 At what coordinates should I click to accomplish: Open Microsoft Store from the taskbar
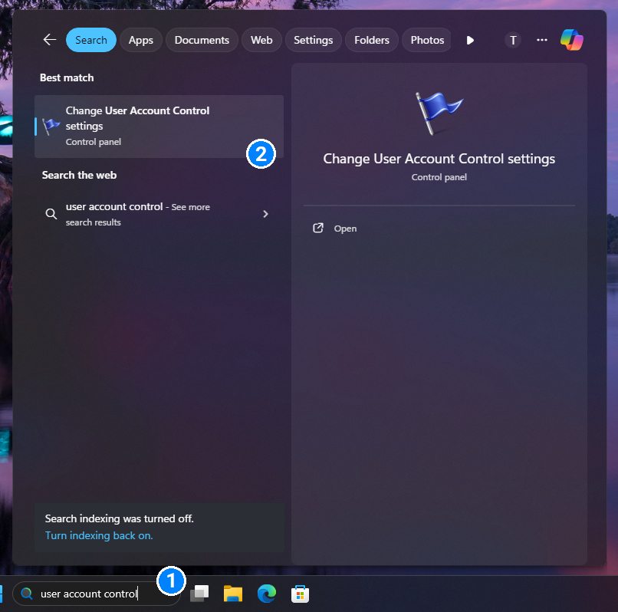[300, 593]
